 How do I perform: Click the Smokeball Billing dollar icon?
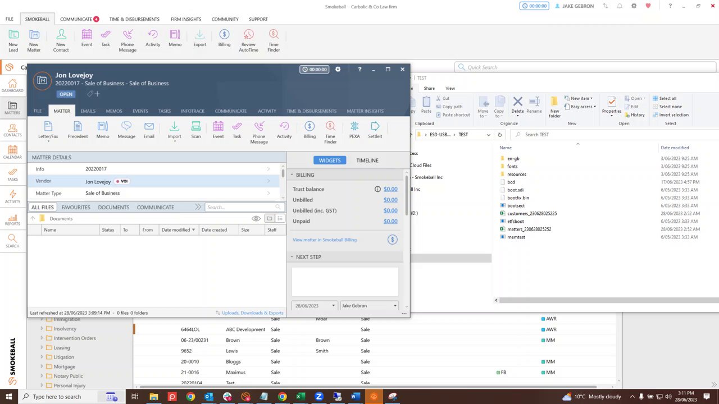coord(393,240)
